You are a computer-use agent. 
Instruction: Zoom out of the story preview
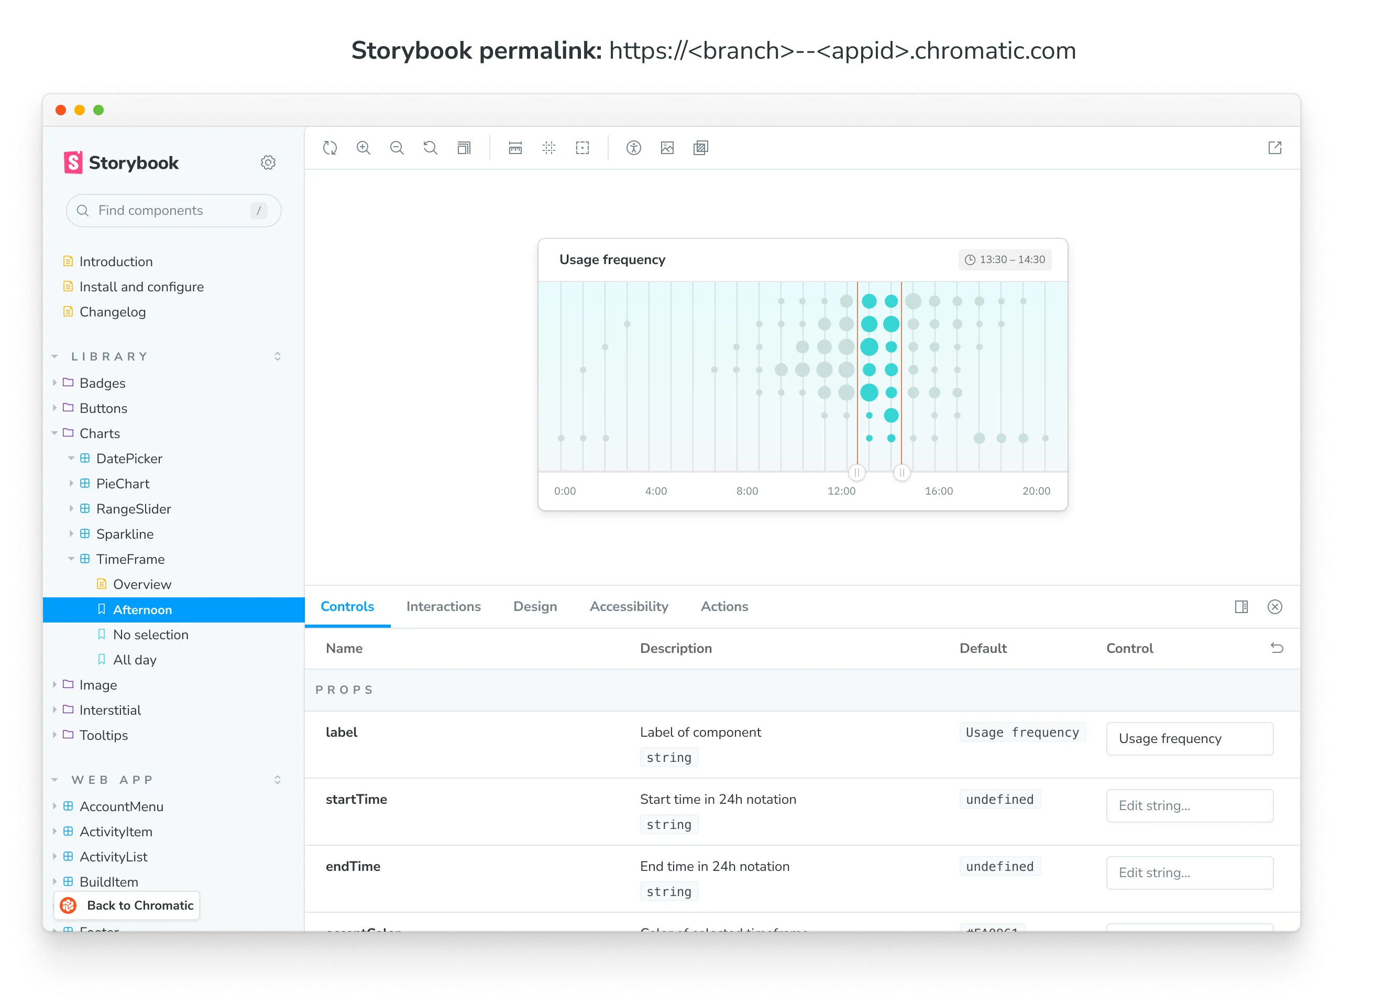pyautogui.click(x=397, y=148)
